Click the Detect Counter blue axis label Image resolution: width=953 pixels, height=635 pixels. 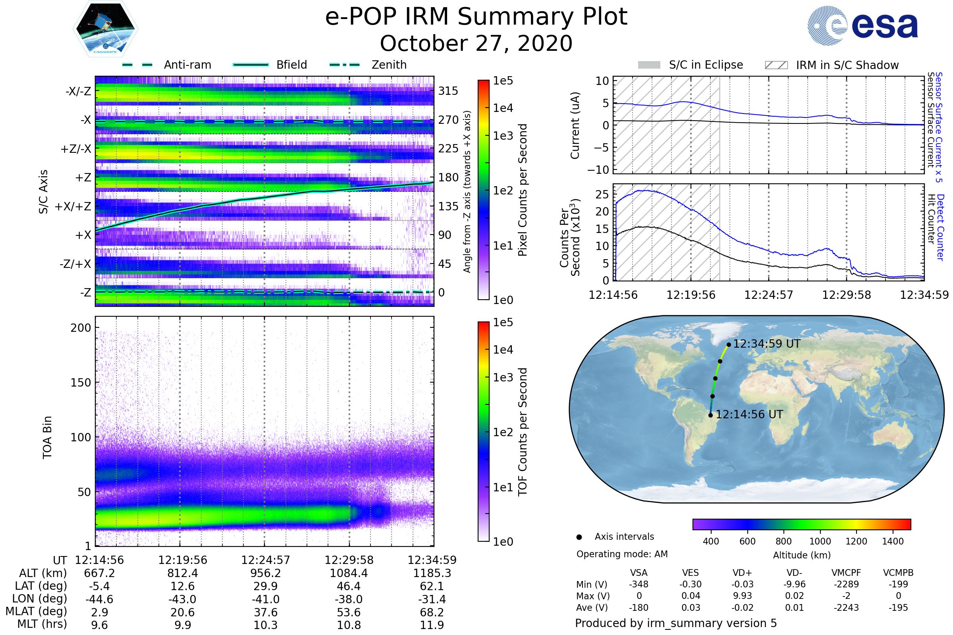tap(940, 227)
